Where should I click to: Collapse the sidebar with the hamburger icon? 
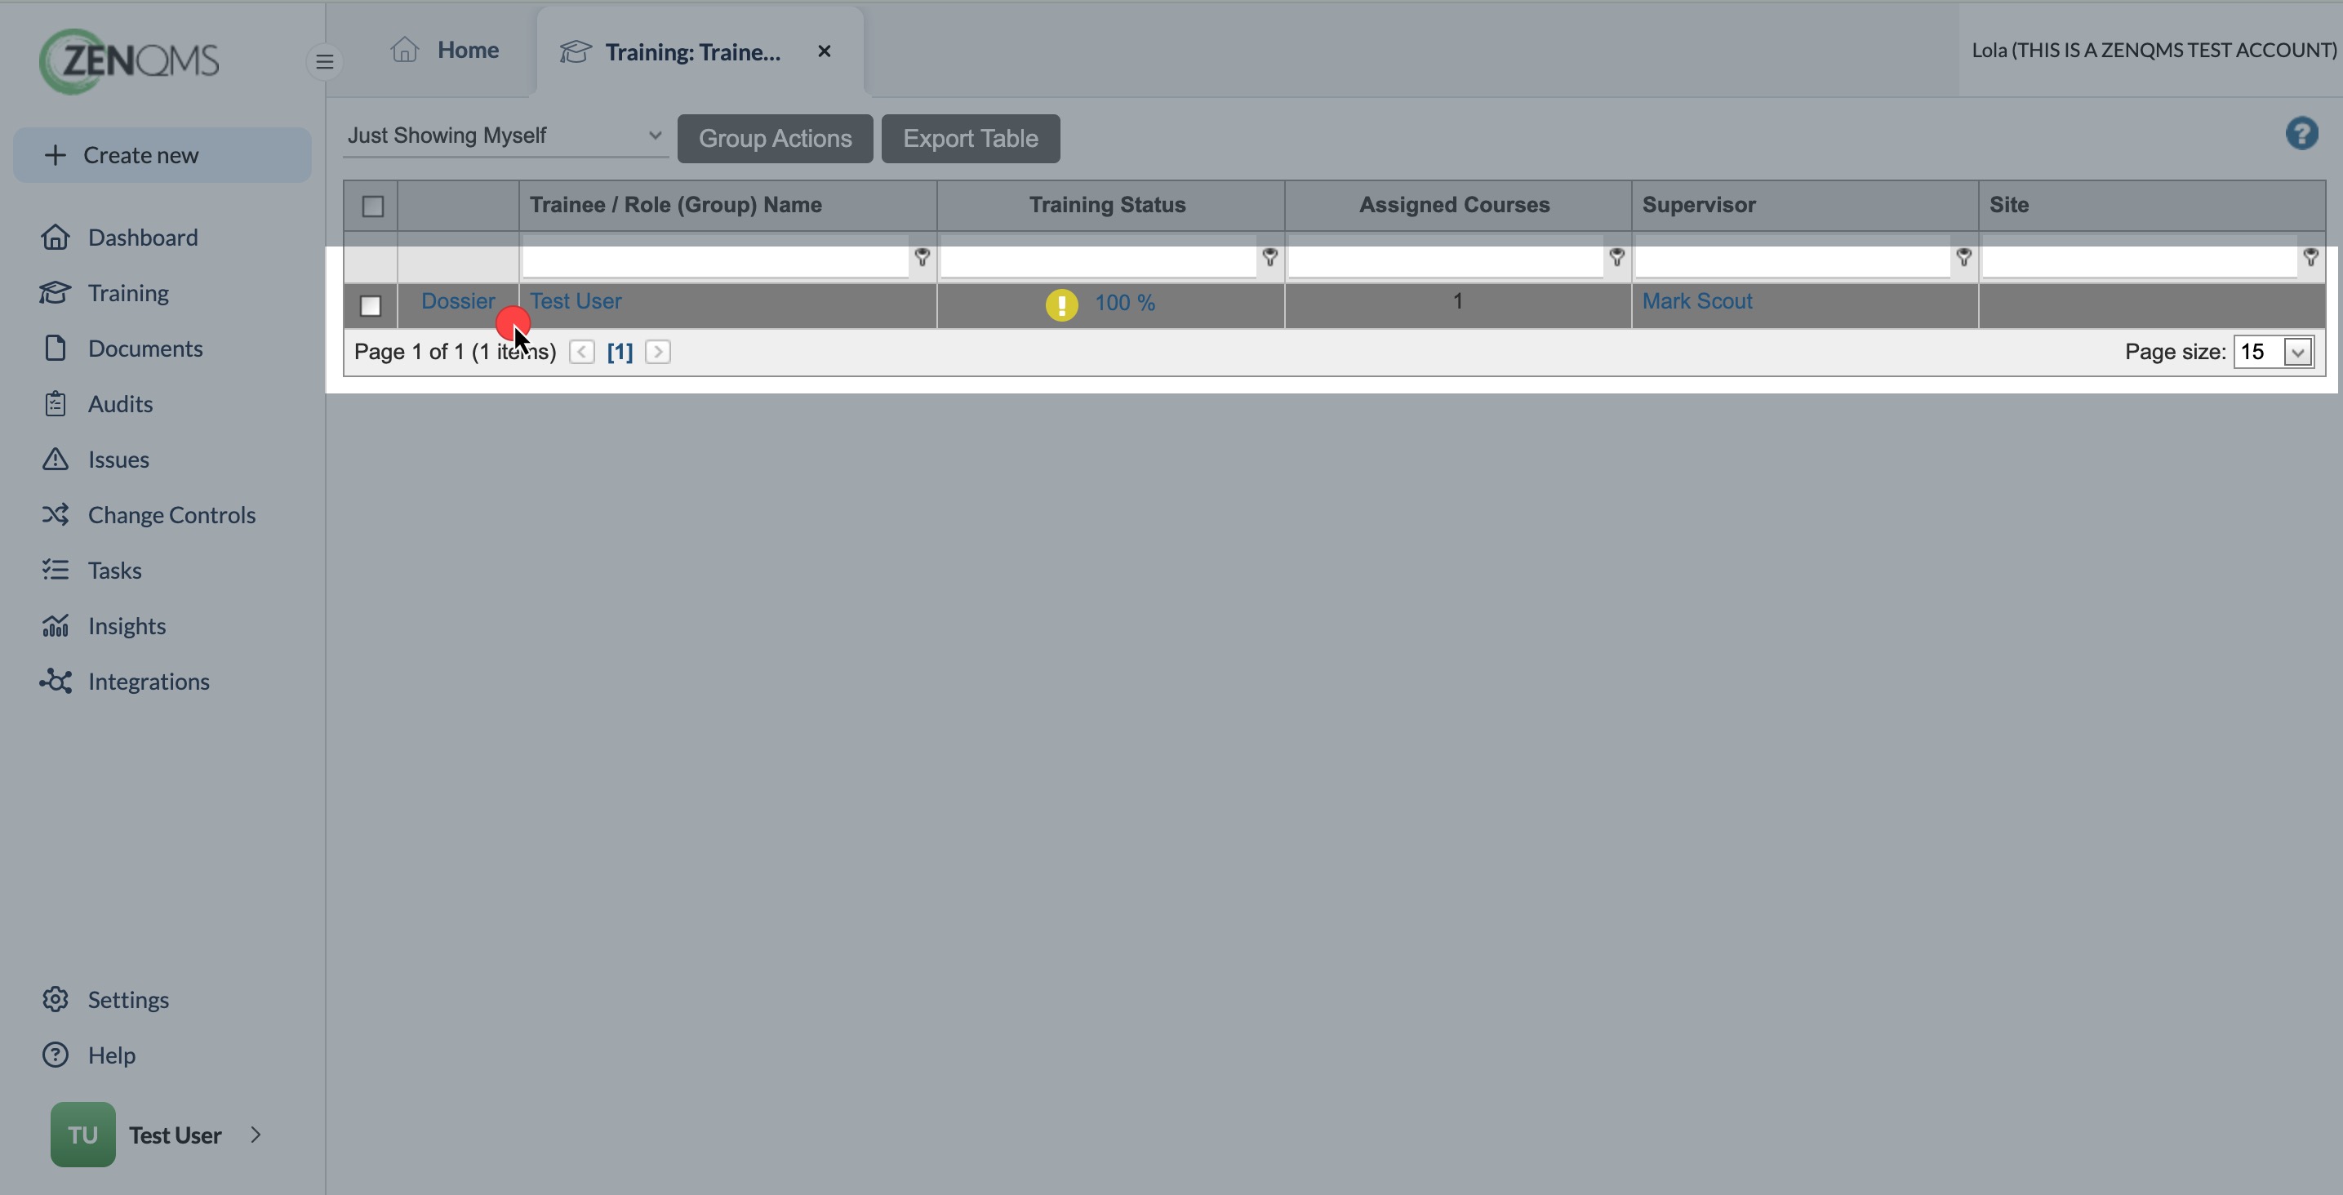pyautogui.click(x=325, y=62)
